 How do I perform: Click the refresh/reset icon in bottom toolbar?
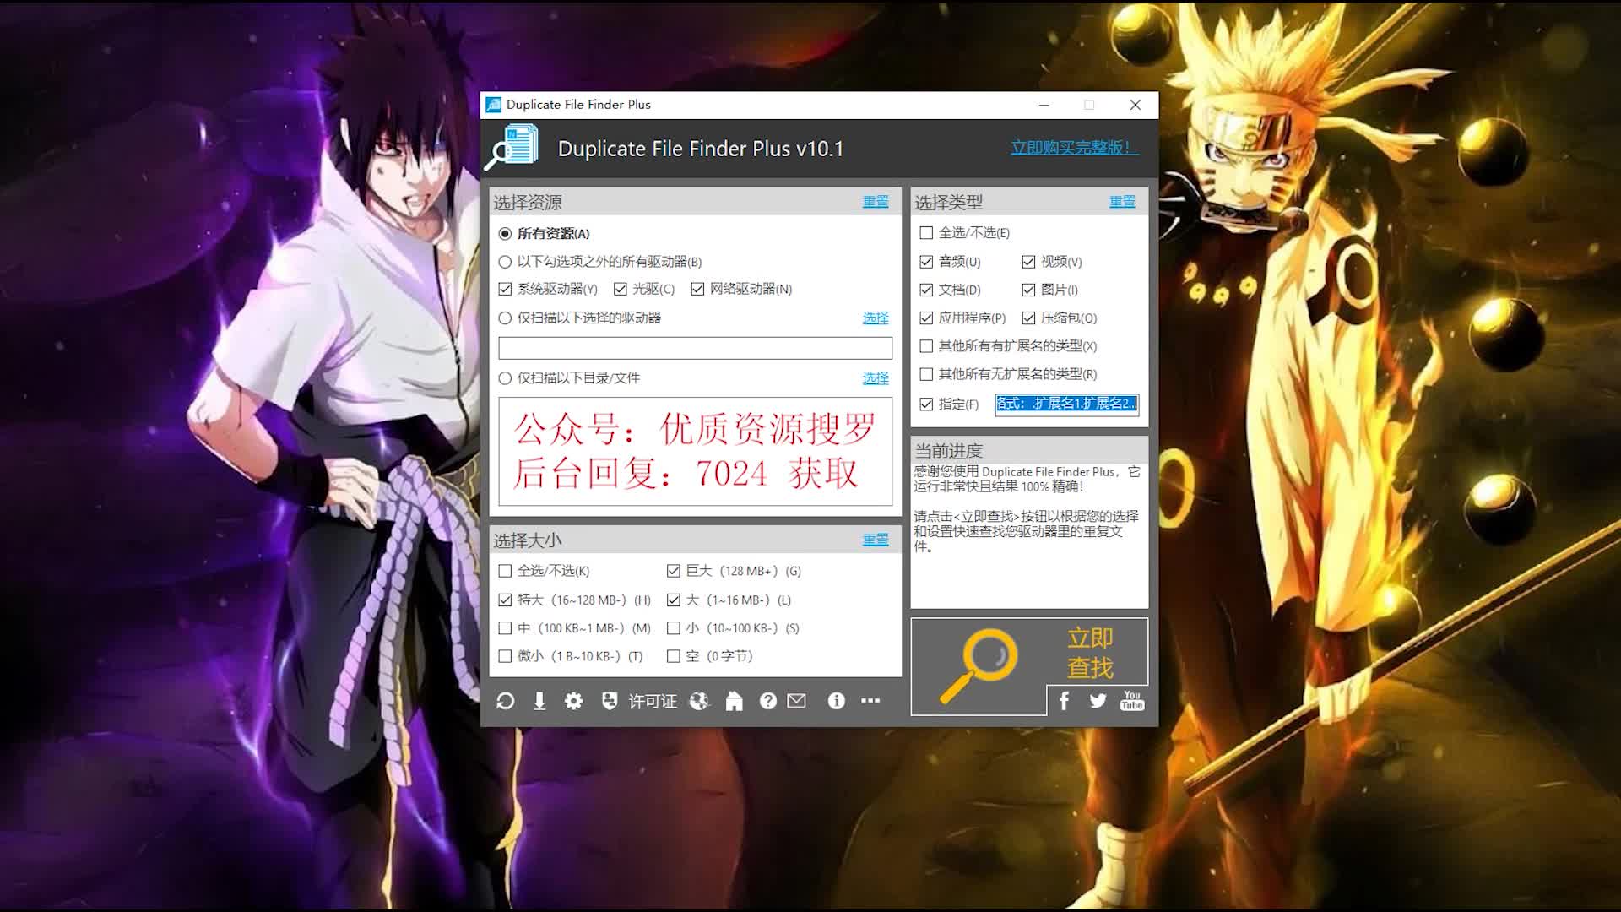[506, 701]
